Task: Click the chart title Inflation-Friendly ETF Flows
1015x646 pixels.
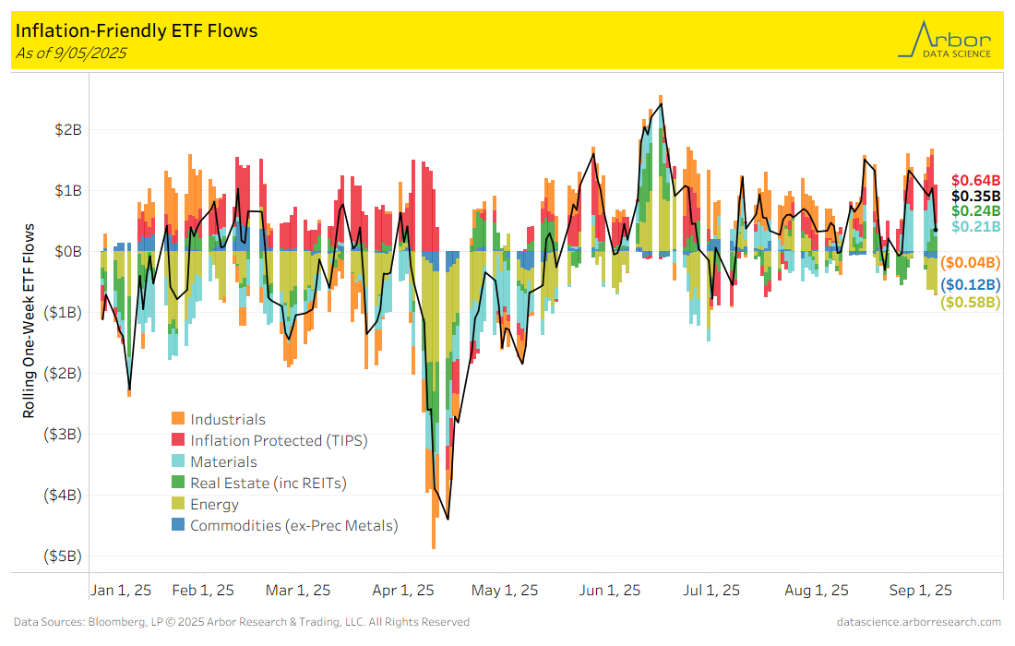Action: (x=137, y=31)
